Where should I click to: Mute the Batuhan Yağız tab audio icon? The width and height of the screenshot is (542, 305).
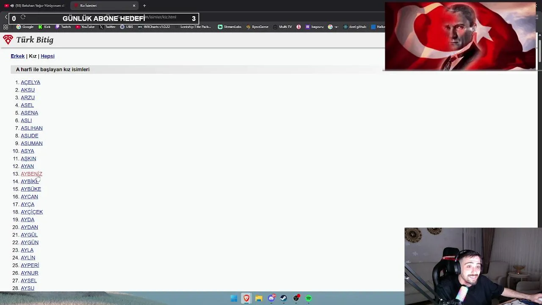(x=12, y=6)
